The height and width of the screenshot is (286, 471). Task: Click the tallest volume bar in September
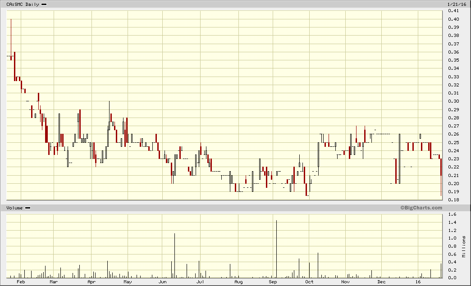pyautogui.click(x=276, y=249)
